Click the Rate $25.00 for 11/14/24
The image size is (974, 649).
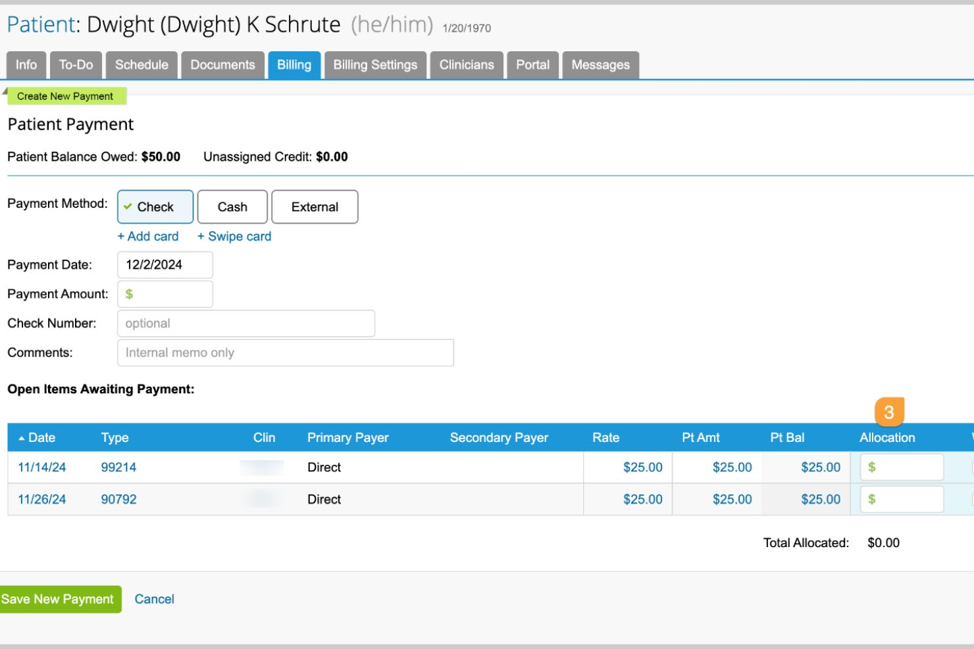(x=642, y=468)
